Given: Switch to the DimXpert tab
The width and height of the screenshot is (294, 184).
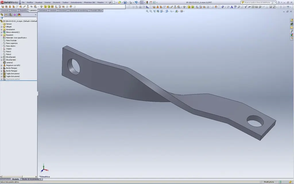Looking at the screenshot, I should click(x=63, y=10).
